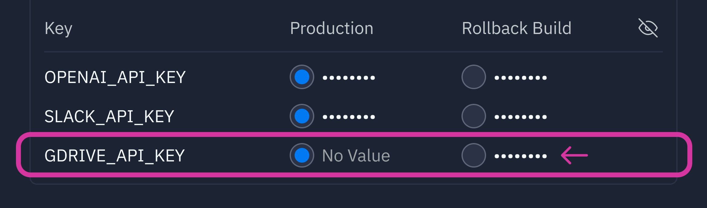The height and width of the screenshot is (208, 707).
Task: Click the GDRIVE_API_KEY key name
Action: (114, 156)
